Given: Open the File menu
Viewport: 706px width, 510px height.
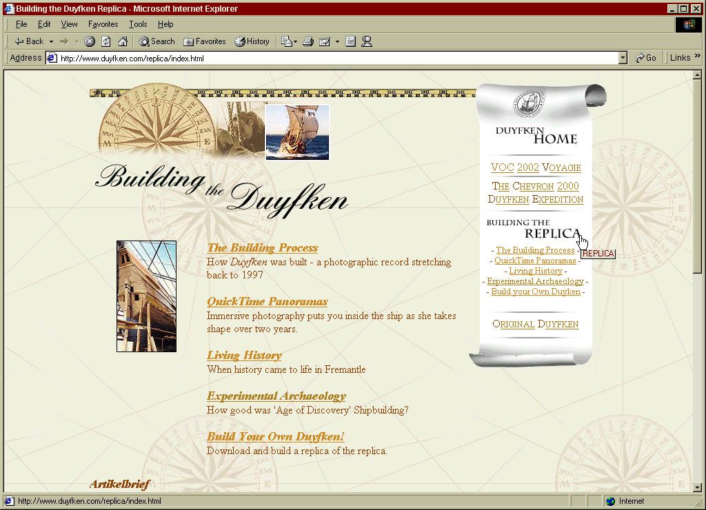Looking at the screenshot, I should point(21,24).
